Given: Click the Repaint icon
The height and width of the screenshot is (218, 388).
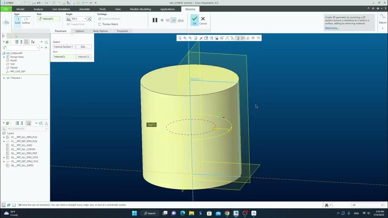Looking at the screenshot, I should pyautogui.click(x=196, y=38).
